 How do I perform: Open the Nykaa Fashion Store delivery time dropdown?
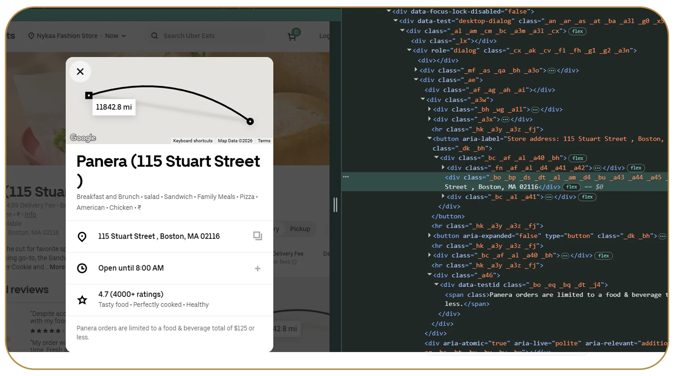[116, 36]
